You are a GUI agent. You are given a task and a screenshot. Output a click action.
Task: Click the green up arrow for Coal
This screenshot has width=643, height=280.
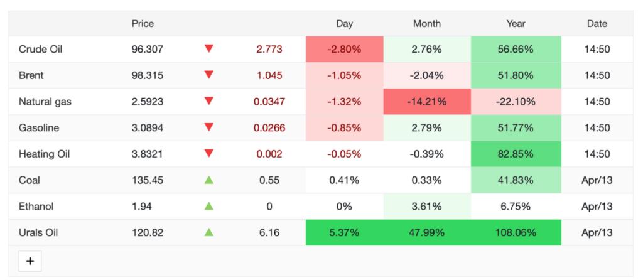209,180
